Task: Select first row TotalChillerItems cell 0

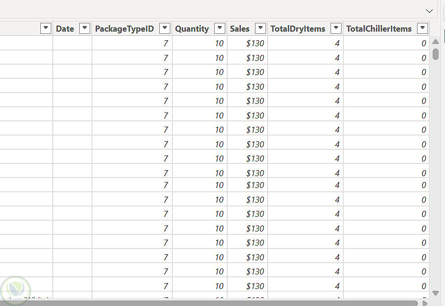Action: coord(386,43)
